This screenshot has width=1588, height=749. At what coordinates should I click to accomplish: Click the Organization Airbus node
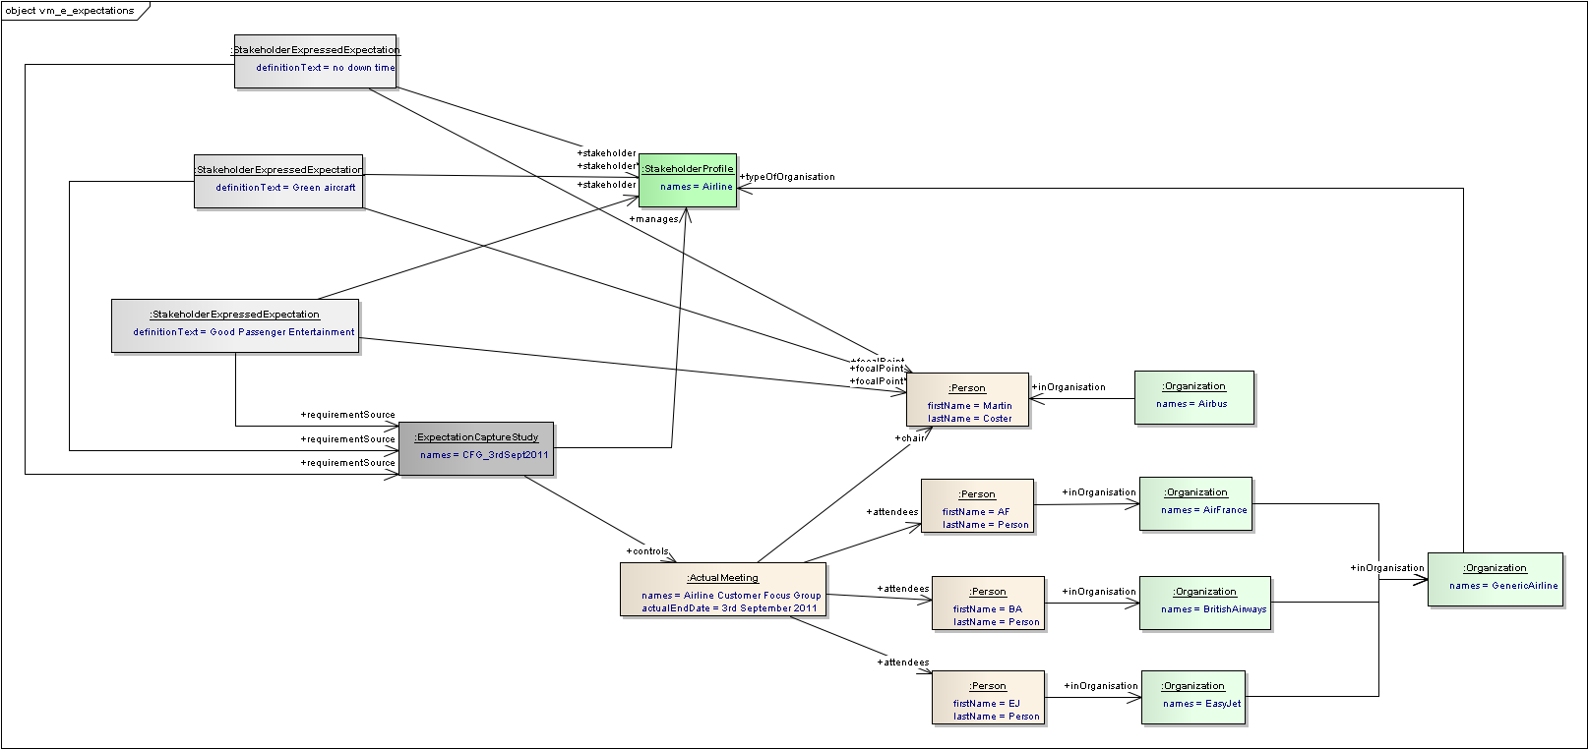click(1193, 397)
